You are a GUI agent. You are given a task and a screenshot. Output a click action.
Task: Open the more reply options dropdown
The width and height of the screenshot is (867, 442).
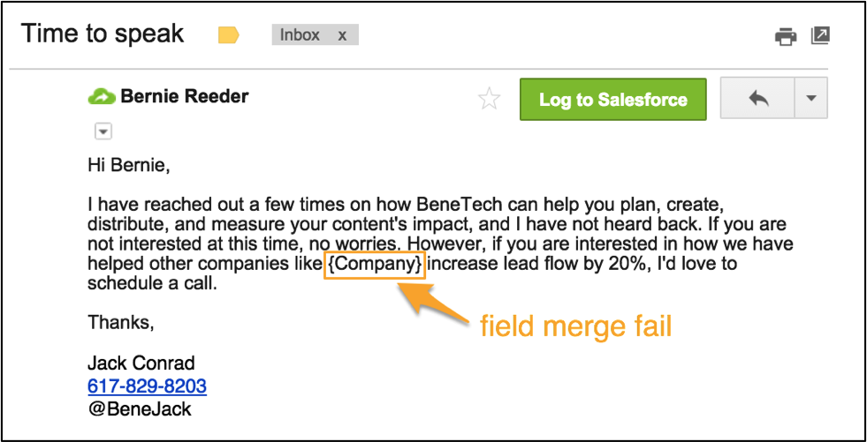[811, 99]
